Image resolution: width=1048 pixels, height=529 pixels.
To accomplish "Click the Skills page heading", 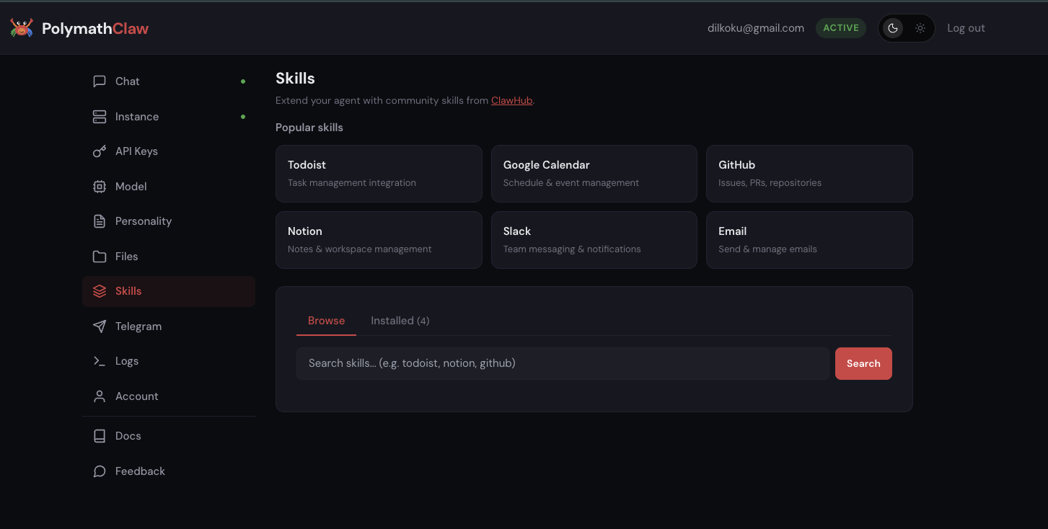I will pyautogui.click(x=295, y=79).
